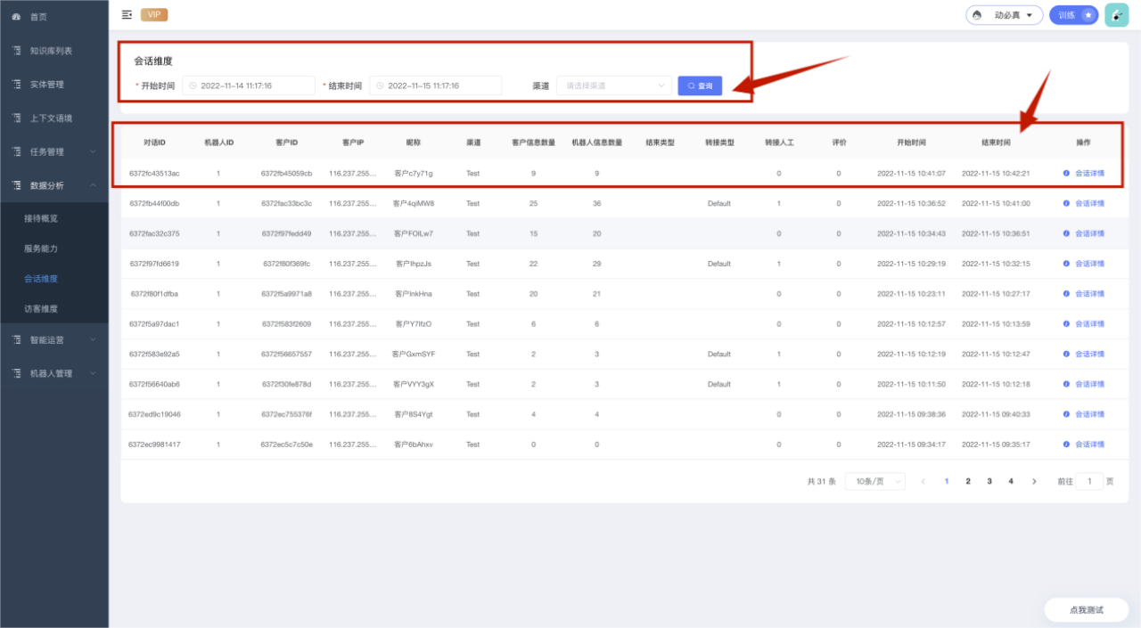
Task: Click the blue 查询 search button
Action: pos(700,86)
